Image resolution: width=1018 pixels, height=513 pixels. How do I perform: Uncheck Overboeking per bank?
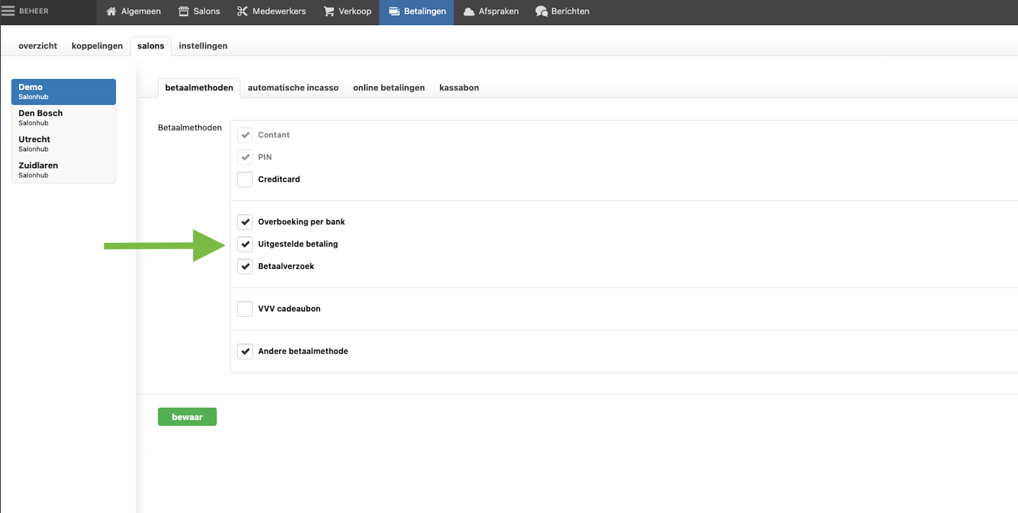pos(245,222)
